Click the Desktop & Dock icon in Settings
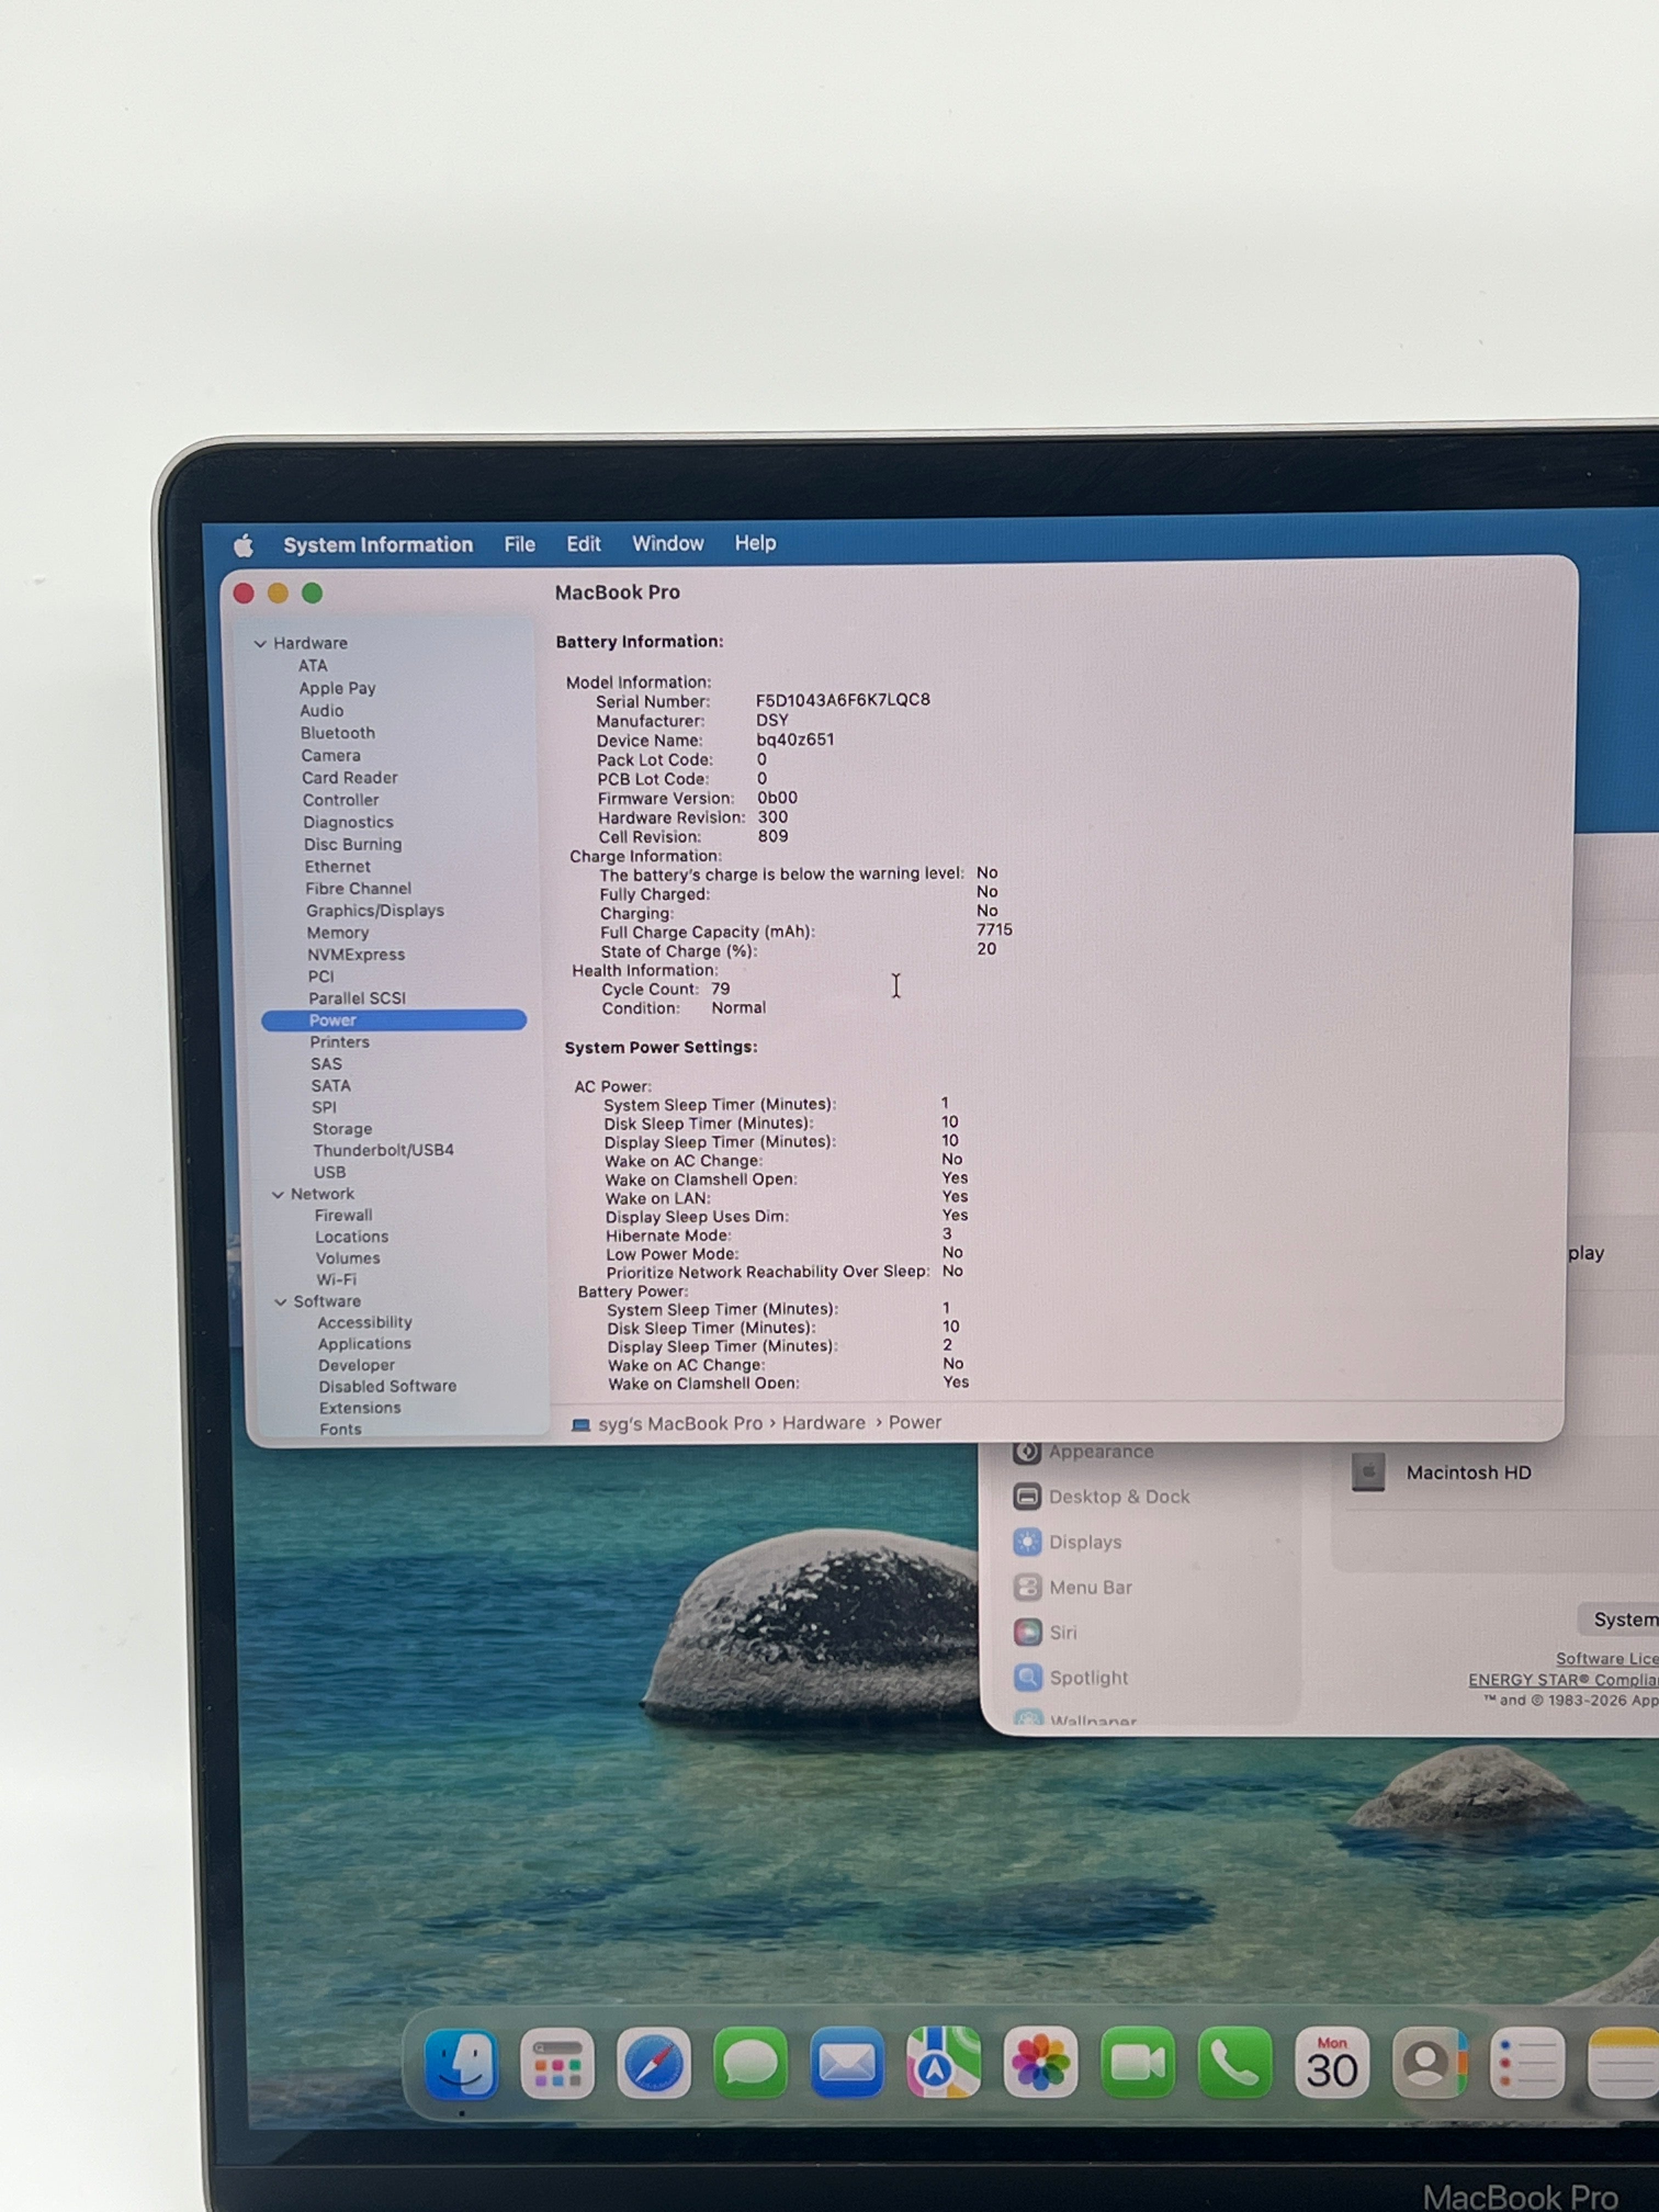Screen dimensions: 1659x2212 coord(1027,1497)
